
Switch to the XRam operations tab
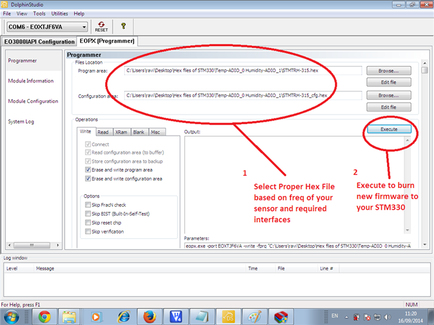[x=121, y=132]
